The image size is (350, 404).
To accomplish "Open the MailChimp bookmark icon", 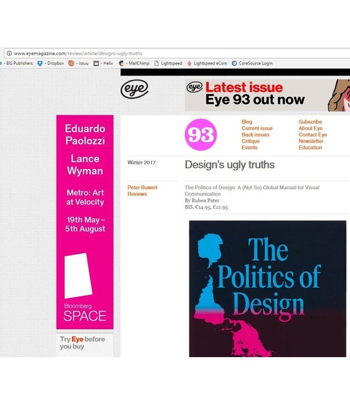I will tap(121, 63).
